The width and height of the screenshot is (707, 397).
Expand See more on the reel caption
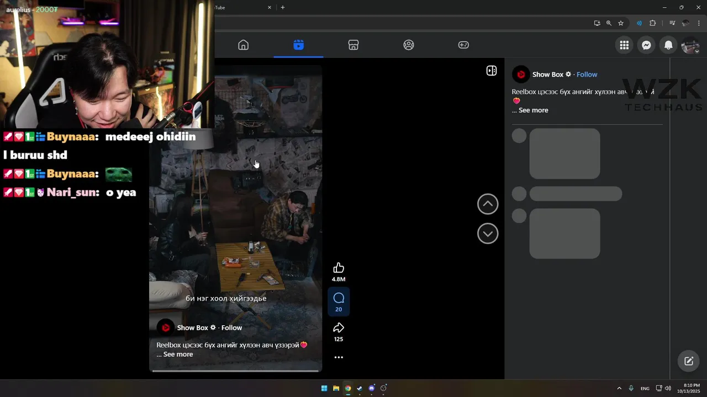(178, 355)
